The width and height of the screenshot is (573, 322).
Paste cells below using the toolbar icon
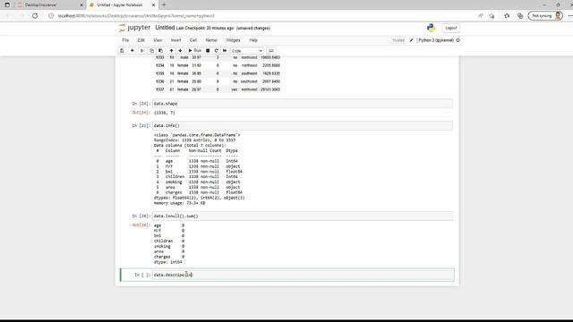(160, 51)
